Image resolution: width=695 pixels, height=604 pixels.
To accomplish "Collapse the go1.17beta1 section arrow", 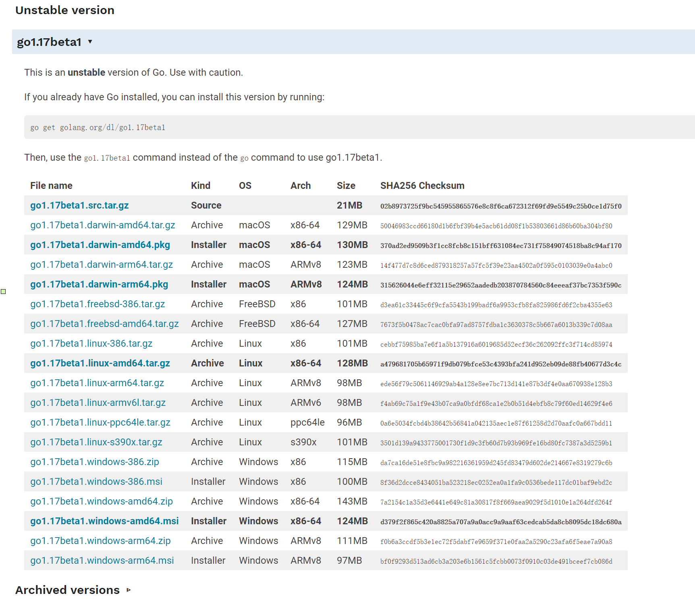I will click(x=90, y=41).
